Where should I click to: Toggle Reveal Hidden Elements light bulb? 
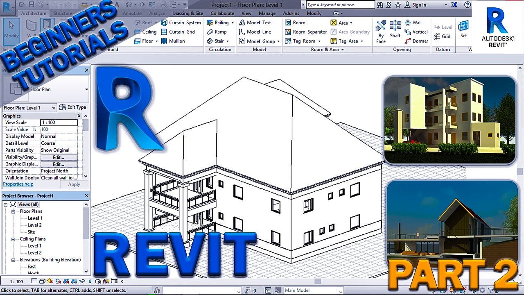pos(90,281)
